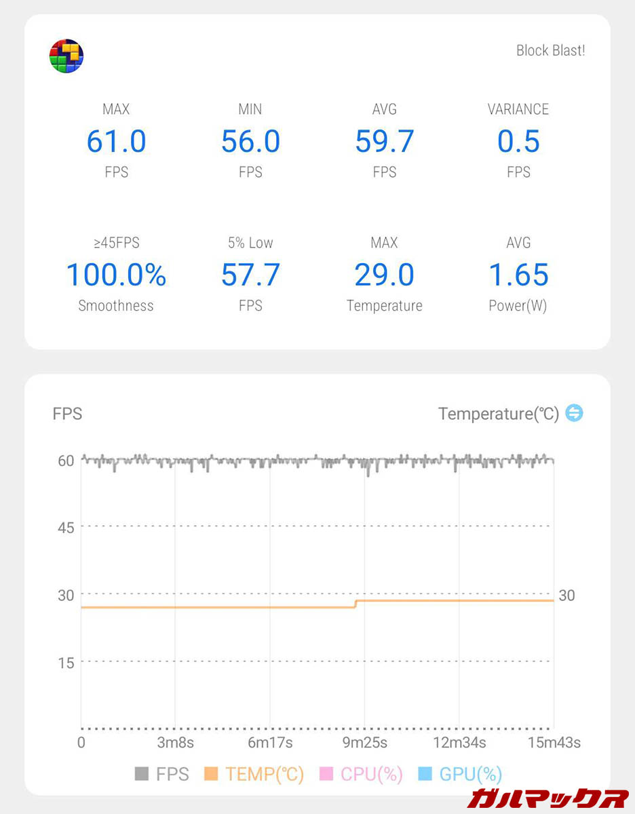Viewport: 635px width, 814px height.
Task: Select the VARIANCE 0.5 FPS stat
Action: click(518, 141)
